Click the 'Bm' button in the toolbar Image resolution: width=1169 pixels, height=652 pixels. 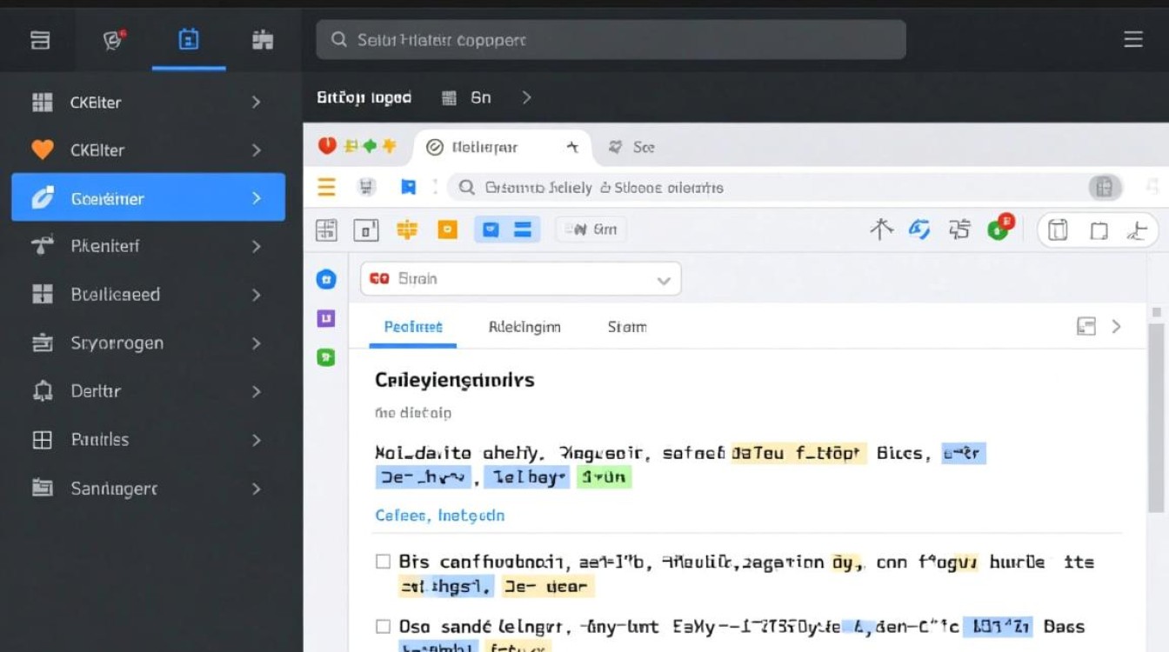[x=591, y=230]
